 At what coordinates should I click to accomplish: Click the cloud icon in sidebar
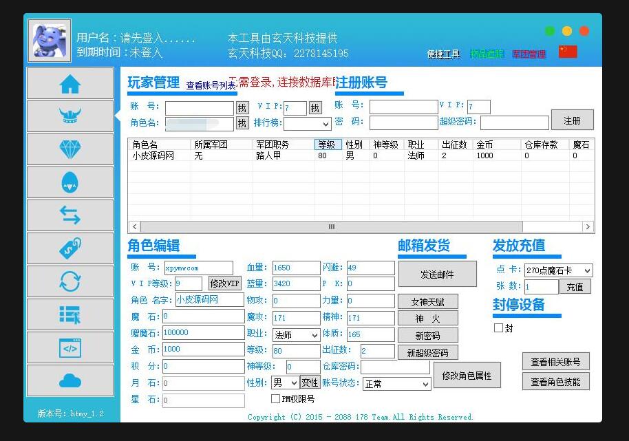70,380
